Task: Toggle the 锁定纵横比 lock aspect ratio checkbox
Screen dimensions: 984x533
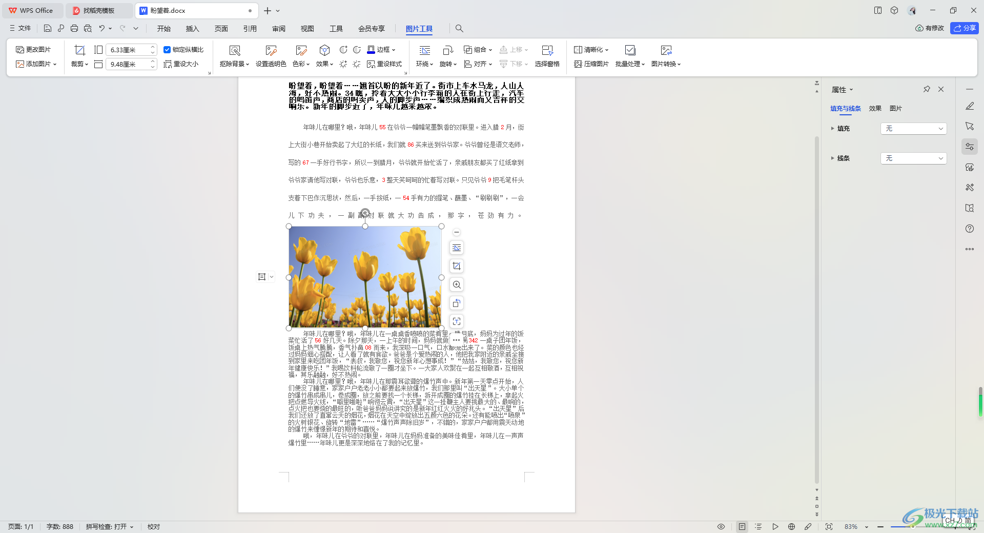Action: click(x=167, y=50)
